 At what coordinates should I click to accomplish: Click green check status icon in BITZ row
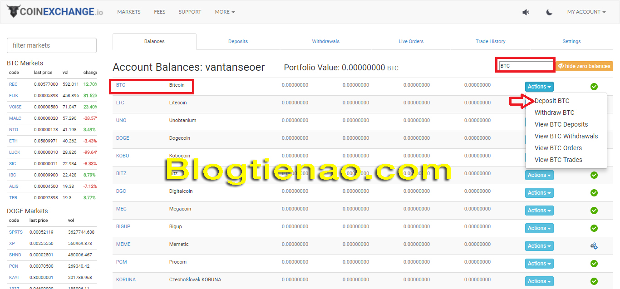[x=594, y=175]
